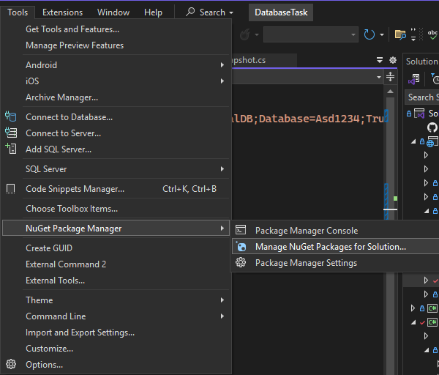The height and width of the screenshot is (375, 439).
Task: Click the find in files folder icon
Action: [x=400, y=34]
